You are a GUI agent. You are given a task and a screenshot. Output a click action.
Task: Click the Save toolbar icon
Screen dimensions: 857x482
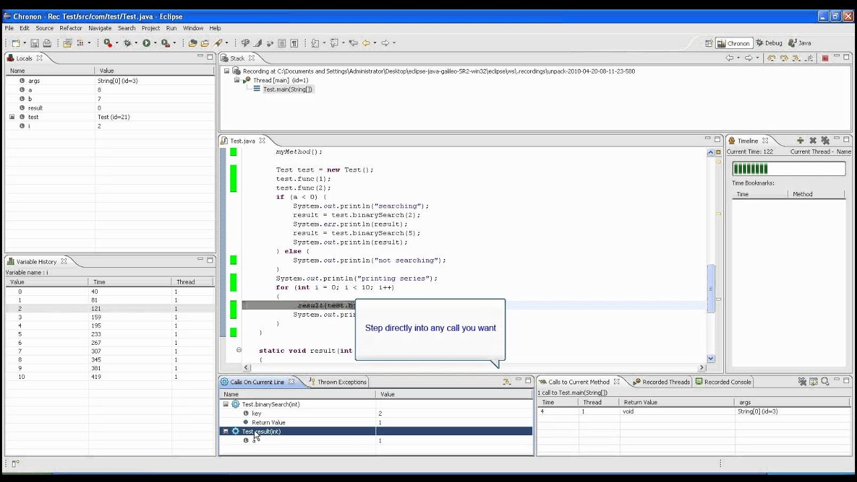[x=35, y=43]
